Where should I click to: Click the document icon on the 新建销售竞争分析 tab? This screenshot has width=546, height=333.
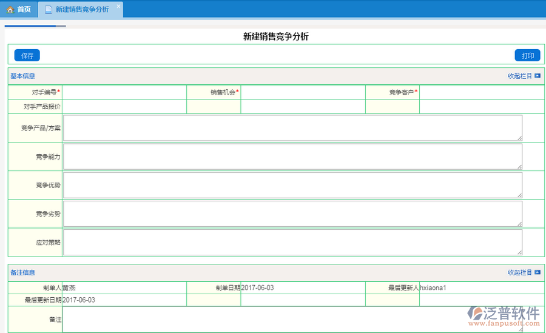(49, 10)
